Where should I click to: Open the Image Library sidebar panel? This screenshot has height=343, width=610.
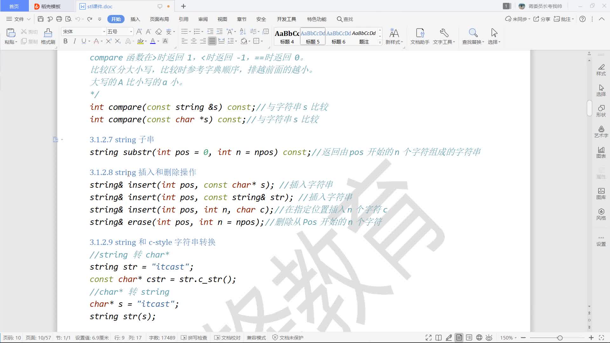(x=601, y=194)
